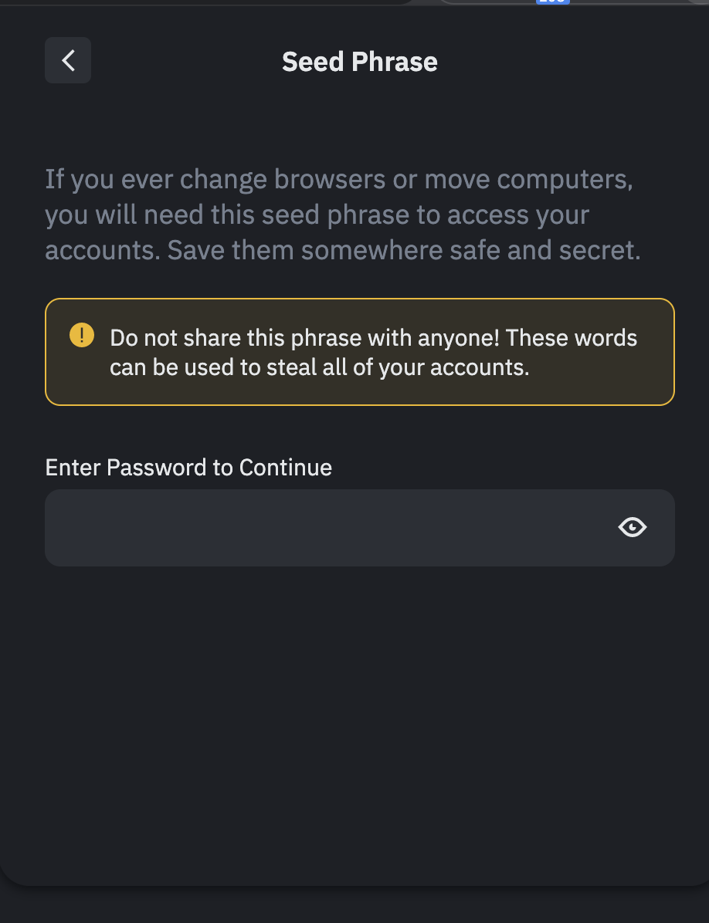Focus the Enter Password to Continue field

360,527
